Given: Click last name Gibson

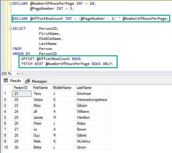Looking at the screenshot, I should point(82,106).
